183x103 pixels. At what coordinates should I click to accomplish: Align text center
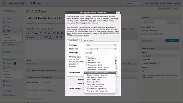tap(58, 33)
